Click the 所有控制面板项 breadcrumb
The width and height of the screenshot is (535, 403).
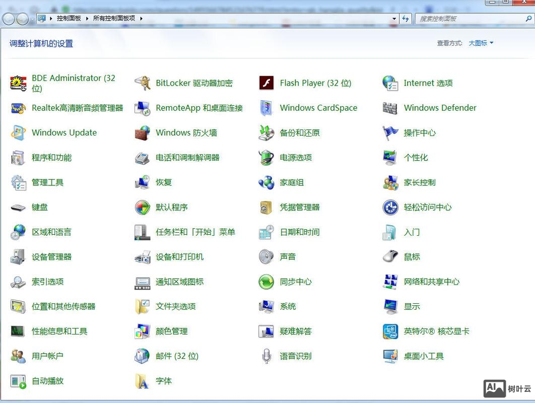click(x=113, y=18)
